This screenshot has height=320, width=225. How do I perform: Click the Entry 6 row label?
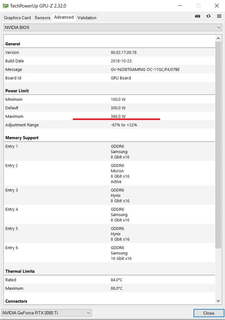pos(11,248)
